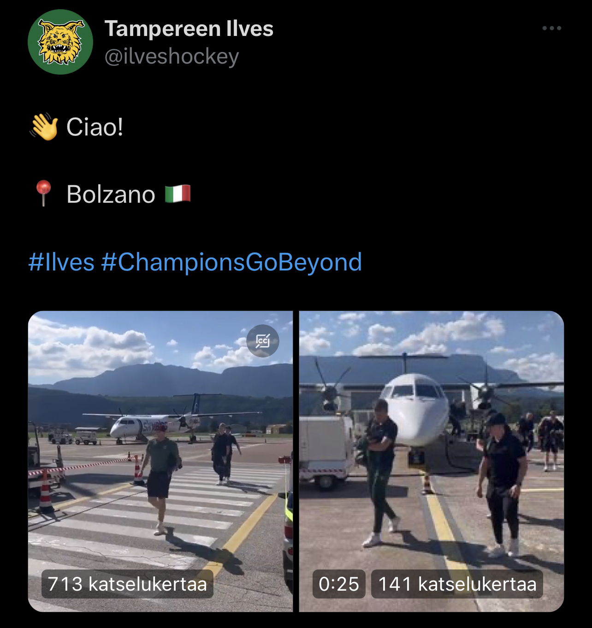Click the 0:25 video duration badge
The image size is (592, 628).
(339, 584)
